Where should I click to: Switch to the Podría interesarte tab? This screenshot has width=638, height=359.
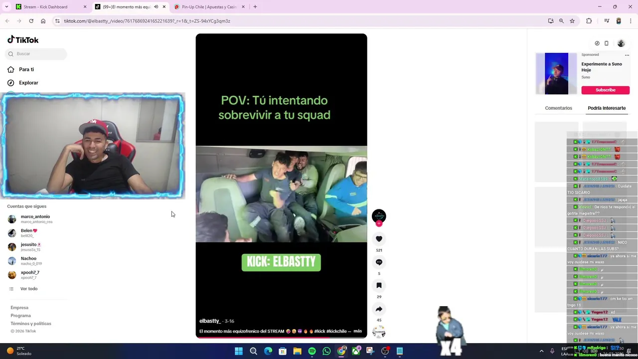tap(607, 108)
